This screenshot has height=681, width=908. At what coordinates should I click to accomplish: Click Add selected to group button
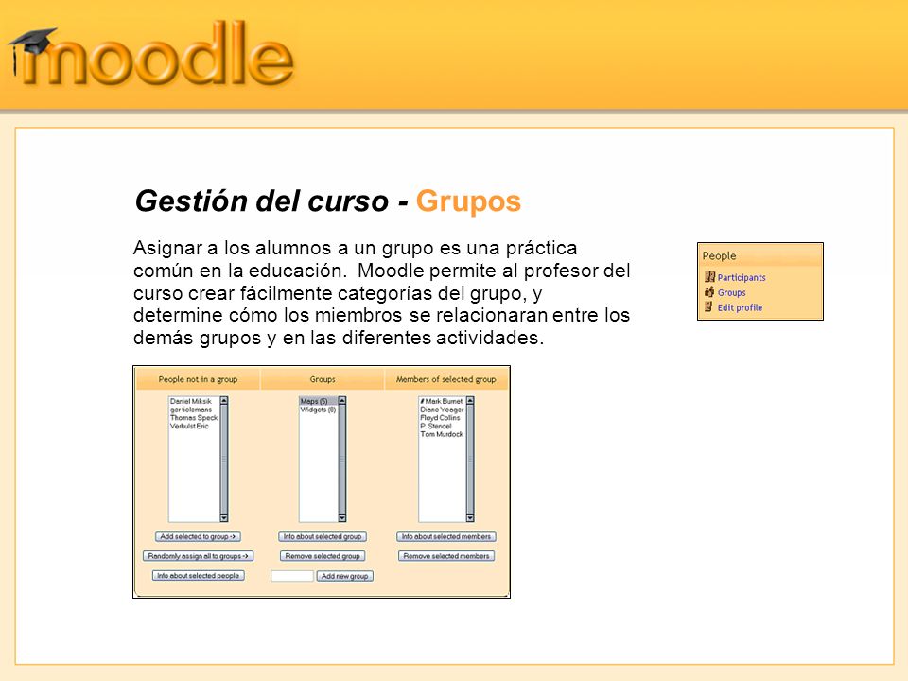(198, 537)
